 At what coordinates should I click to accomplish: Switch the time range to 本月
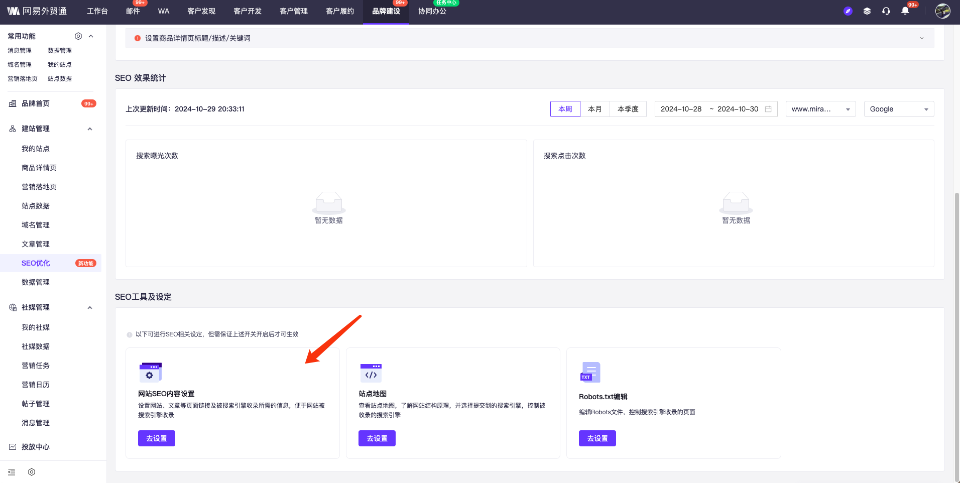pos(595,109)
